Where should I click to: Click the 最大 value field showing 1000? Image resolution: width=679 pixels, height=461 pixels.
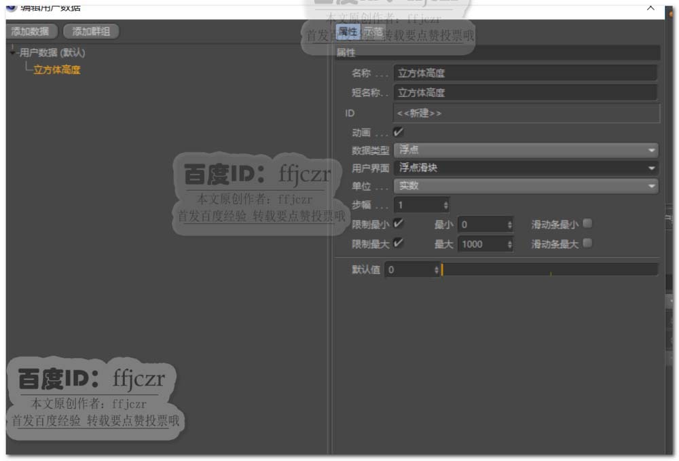tap(482, 244)
